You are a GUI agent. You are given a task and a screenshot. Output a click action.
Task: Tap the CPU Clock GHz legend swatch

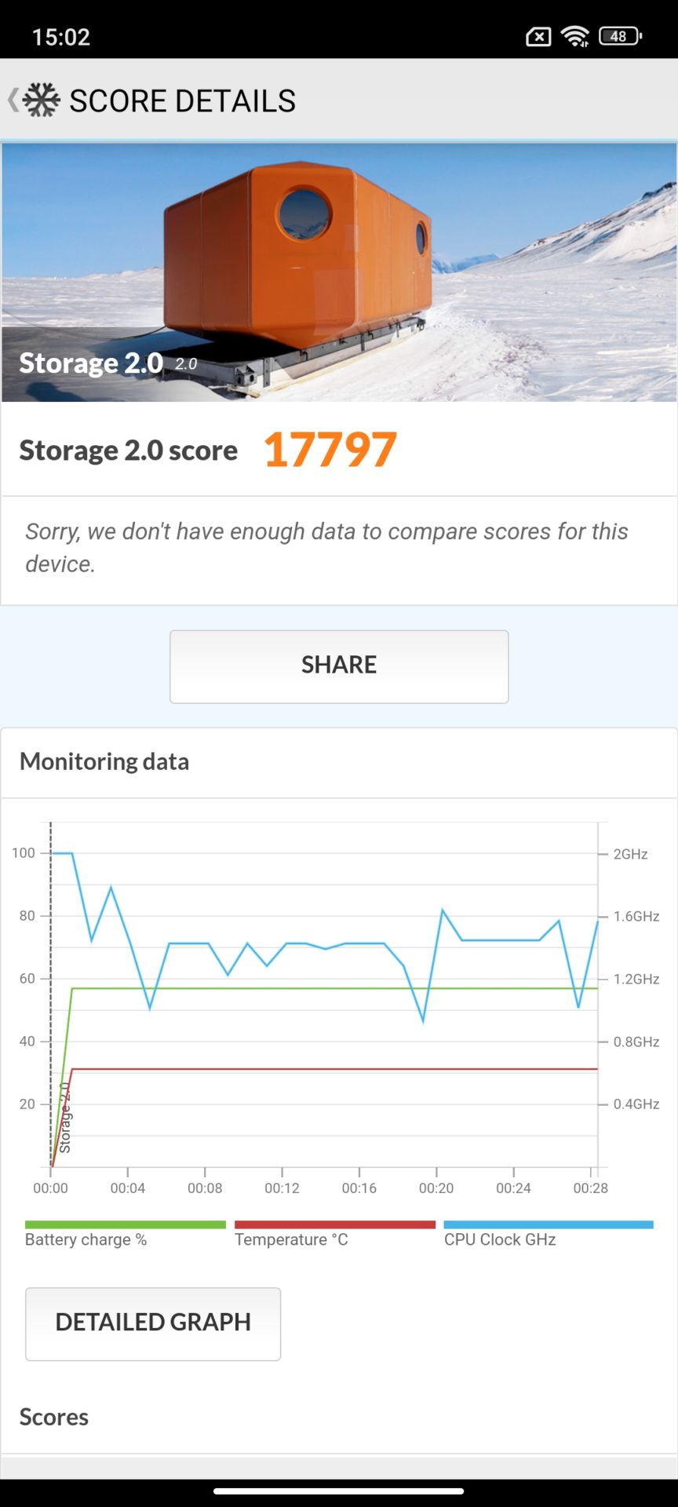[548, 1224]
